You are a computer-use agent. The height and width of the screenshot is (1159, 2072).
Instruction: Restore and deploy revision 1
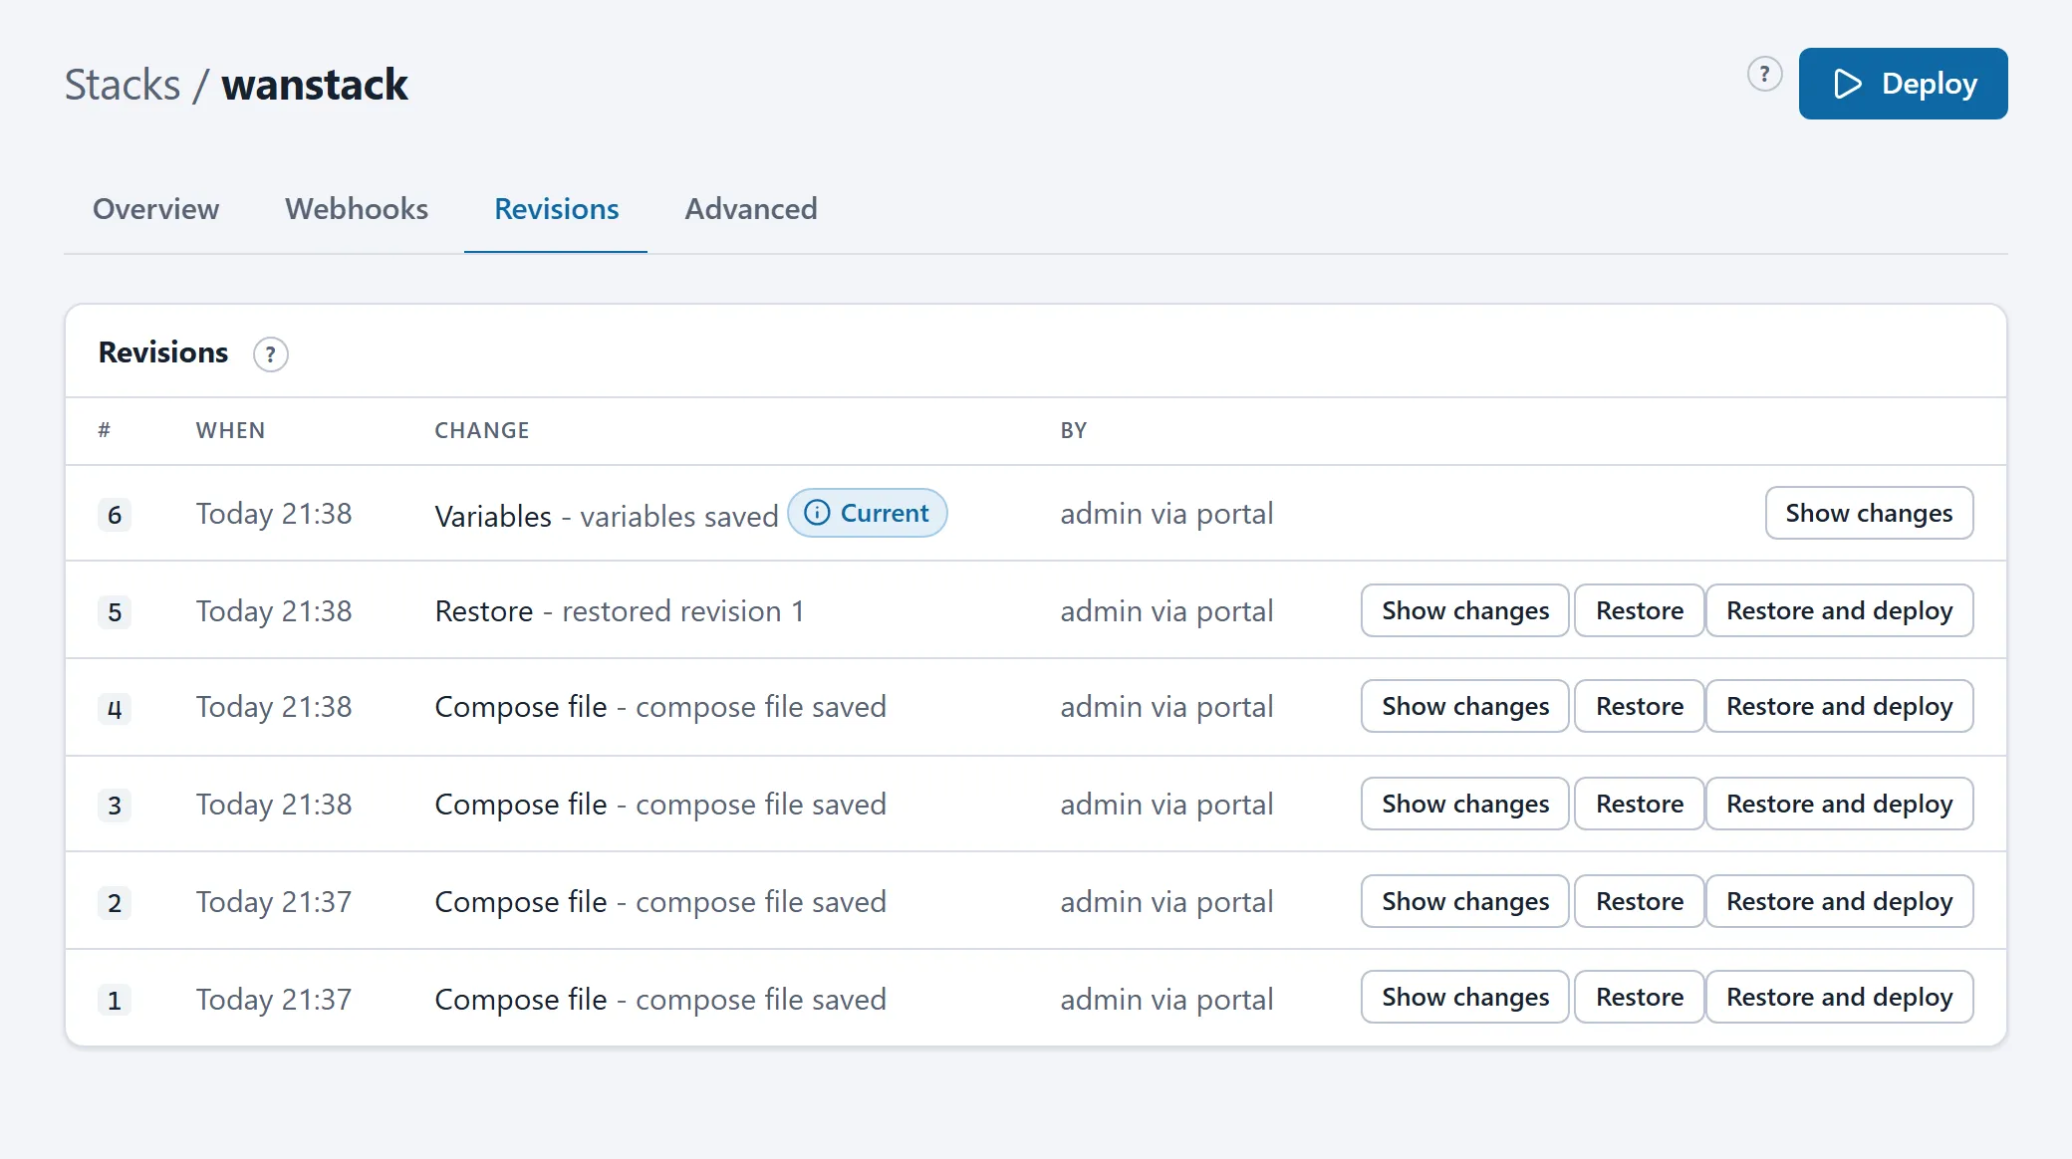click(1839, 997)
